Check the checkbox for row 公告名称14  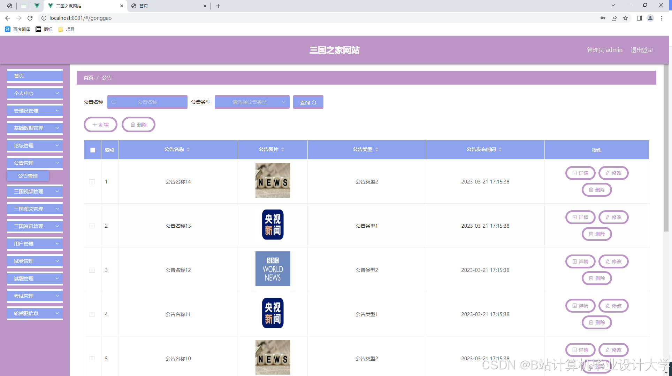point(92,182)
